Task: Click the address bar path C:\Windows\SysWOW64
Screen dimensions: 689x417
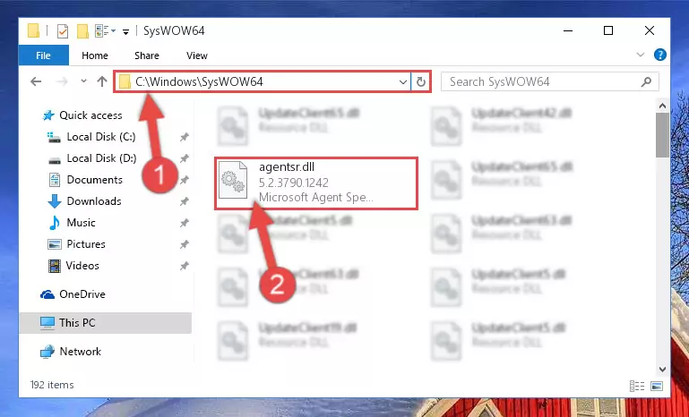Action: [199, 81]
